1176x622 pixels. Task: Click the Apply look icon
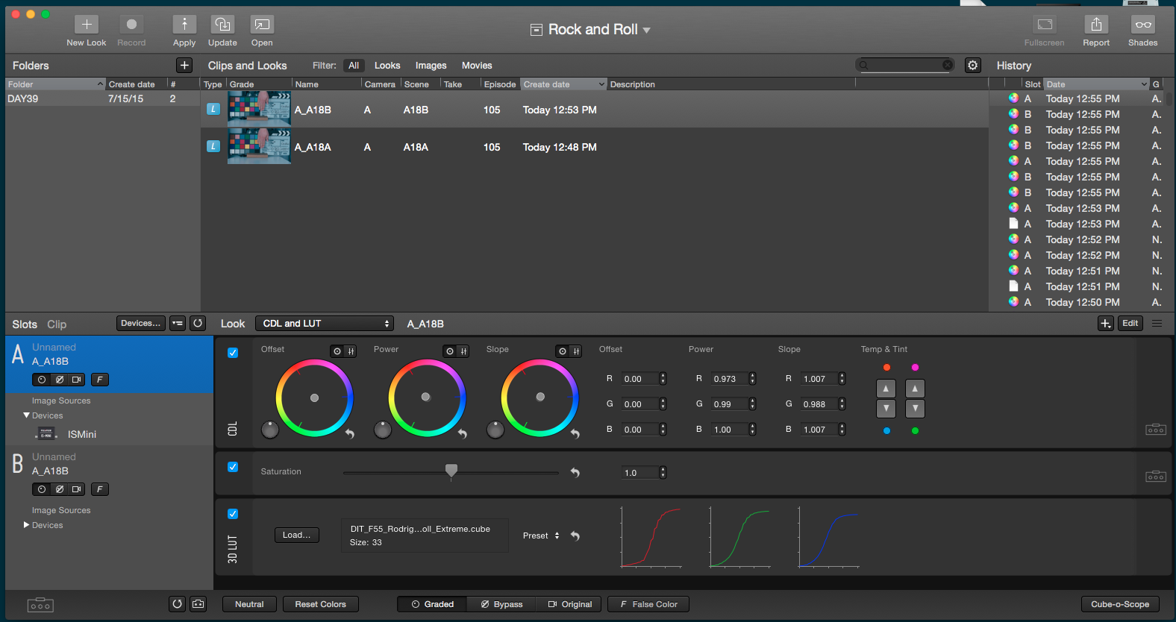coord(184,25)
